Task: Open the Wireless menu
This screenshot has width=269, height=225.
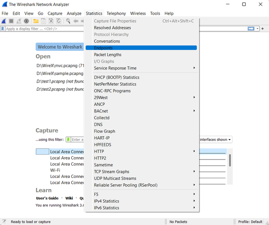Action: click(x=138, y=13)
